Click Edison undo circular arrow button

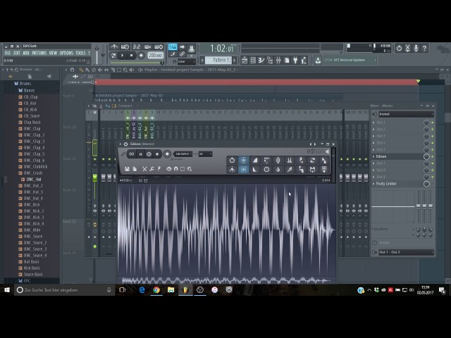click(x=232, y=160)
